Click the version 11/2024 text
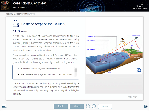This screenshot has height=111, width=149. point(19,8)
